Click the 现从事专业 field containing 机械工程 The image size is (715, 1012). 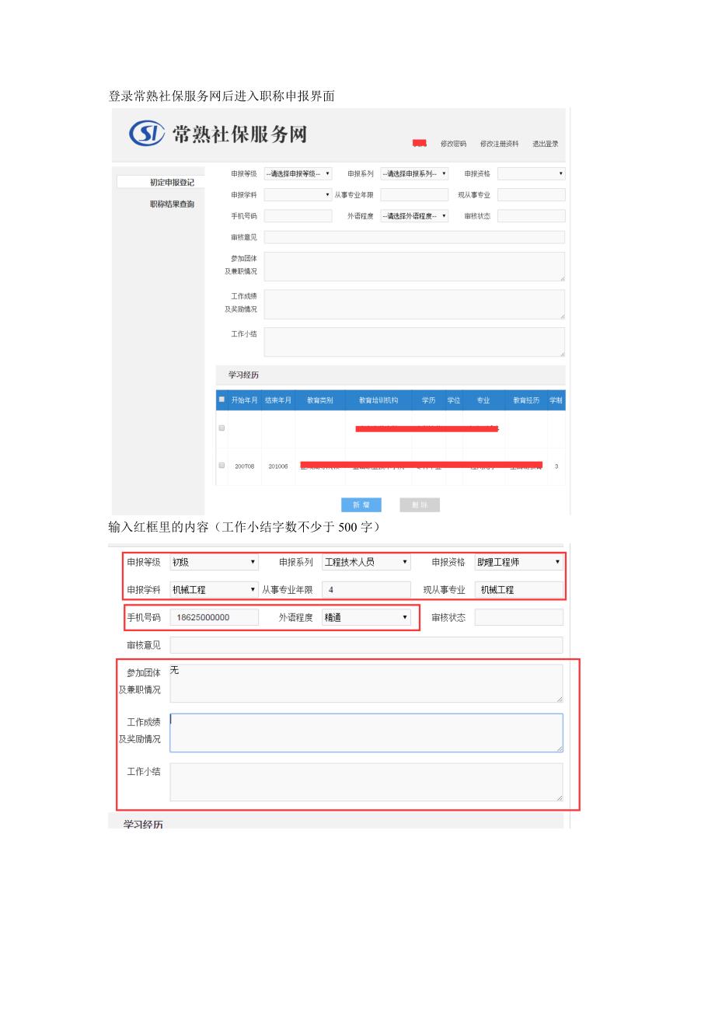[x=518, y=590]
